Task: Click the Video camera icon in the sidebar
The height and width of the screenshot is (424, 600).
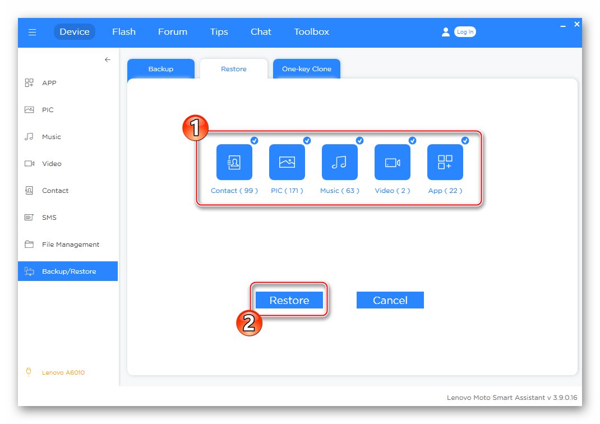Action: coord(30,163)
